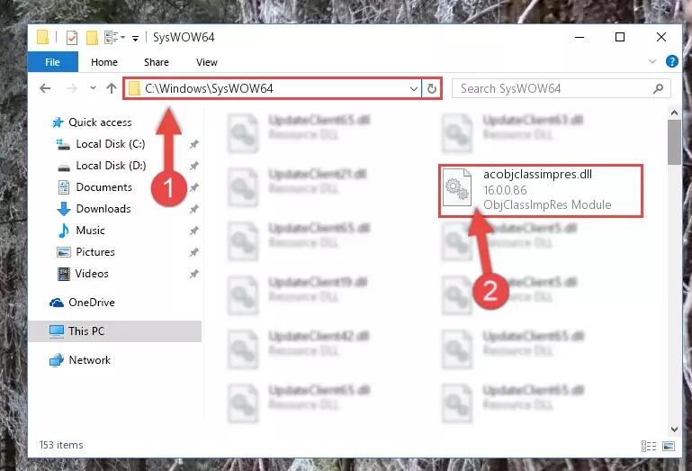Click the 16.0.0.86 version text
The height and width of the screenshot is (471, 692).
point(505,190)
